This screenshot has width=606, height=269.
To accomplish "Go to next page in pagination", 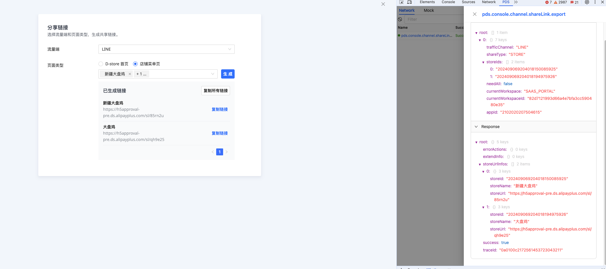I will (x=227, y=152).
